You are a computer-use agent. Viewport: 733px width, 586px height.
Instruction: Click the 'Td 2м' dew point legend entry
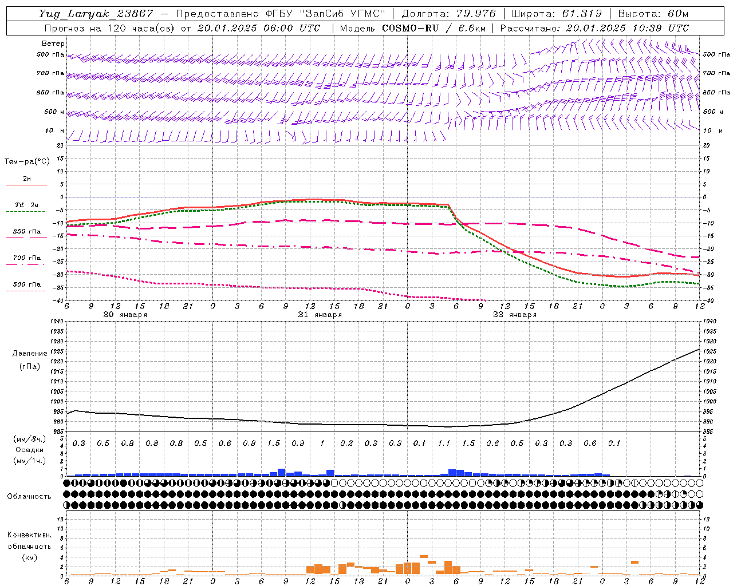click(x=27, y=205)
